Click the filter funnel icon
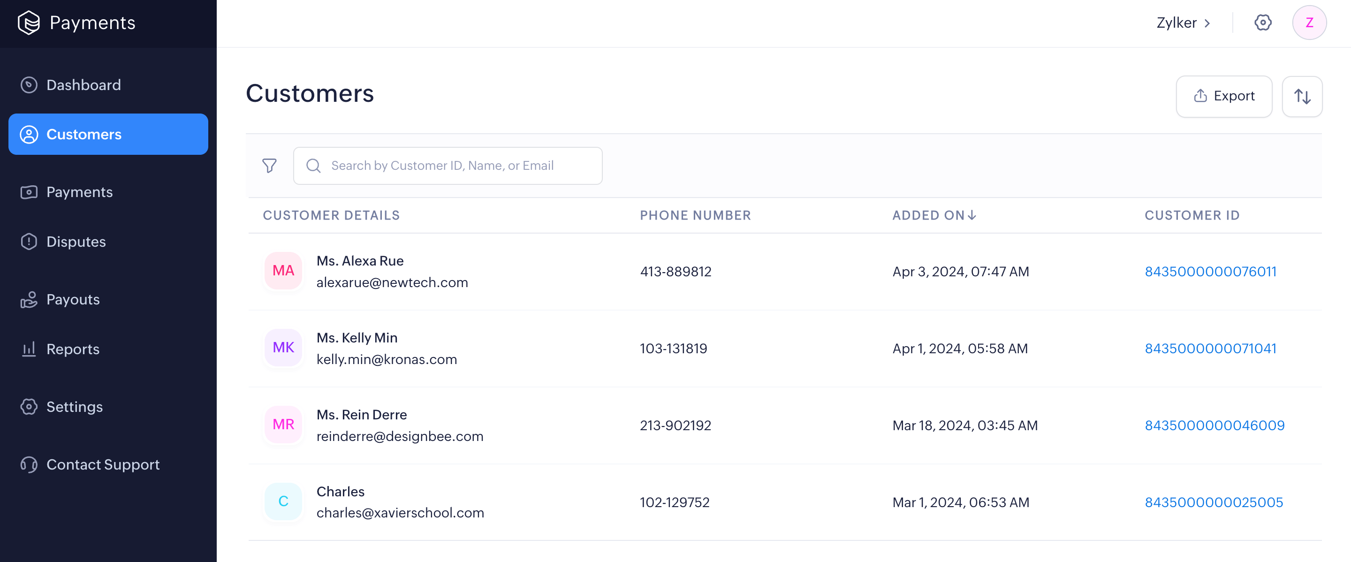Viewport: 1351px width, 562px height. 270,166
